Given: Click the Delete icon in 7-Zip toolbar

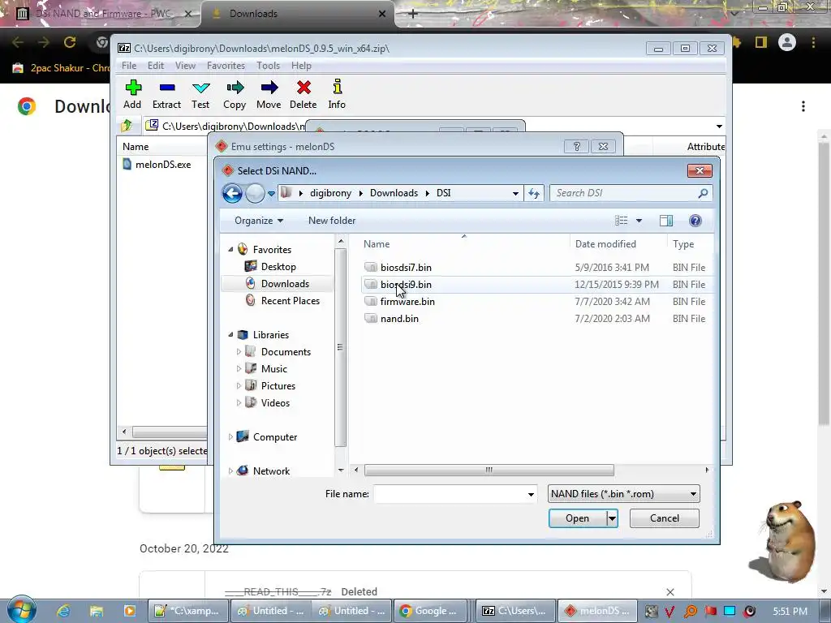Looking at the screenshot, I should pos(304,88).
